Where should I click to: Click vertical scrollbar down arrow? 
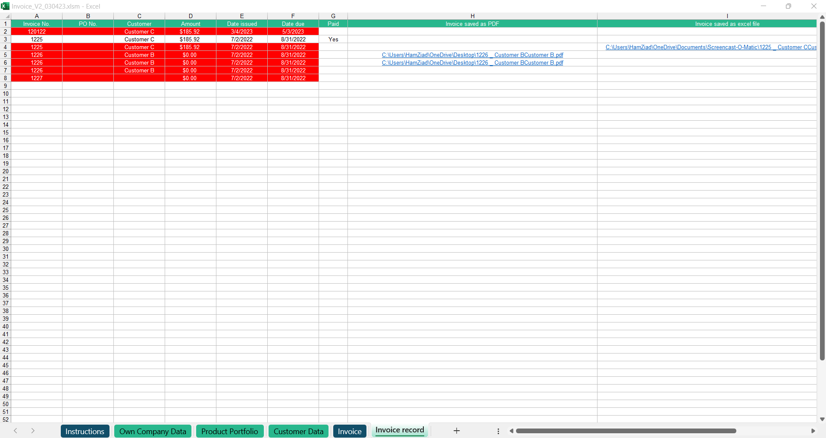pyautogui.click(x=822, y=419)
